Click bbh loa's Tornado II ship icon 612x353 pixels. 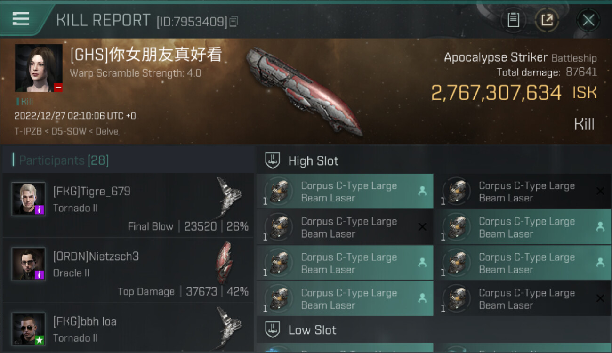[229, 328]
